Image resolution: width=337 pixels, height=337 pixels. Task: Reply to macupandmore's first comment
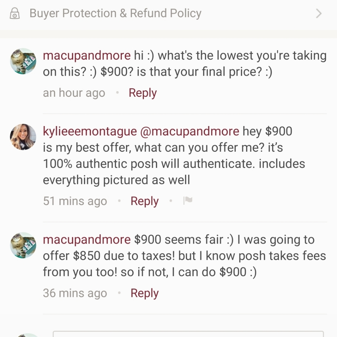click(143, 93)
